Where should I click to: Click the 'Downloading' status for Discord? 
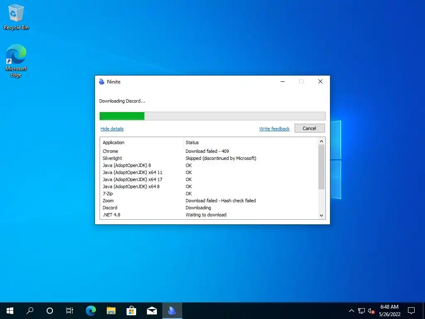coord(198,208)
